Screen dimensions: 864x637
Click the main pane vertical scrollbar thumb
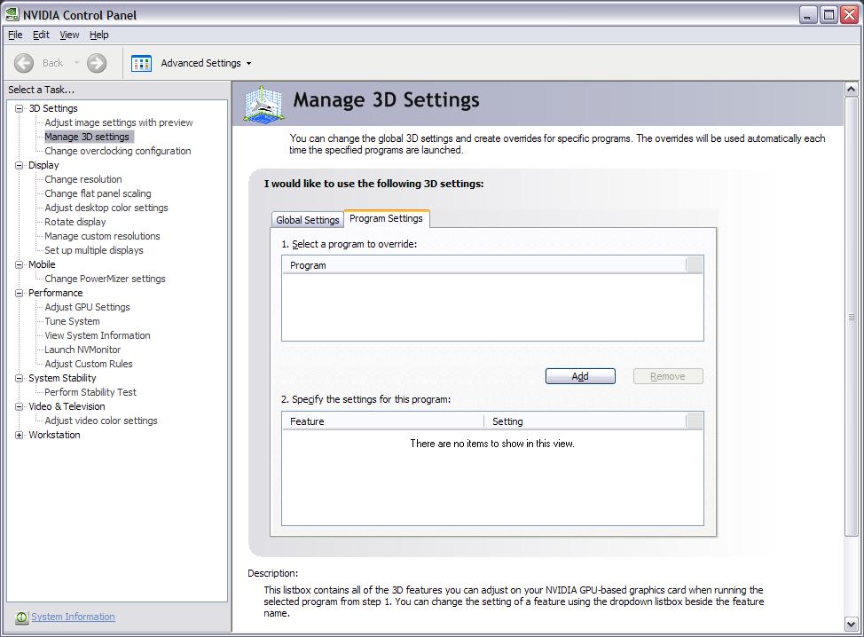point(852,317)
